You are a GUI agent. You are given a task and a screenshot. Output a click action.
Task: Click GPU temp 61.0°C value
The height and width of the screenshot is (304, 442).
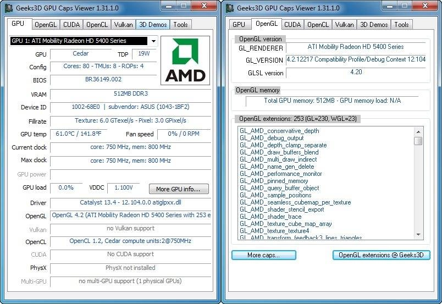[79, 134]
